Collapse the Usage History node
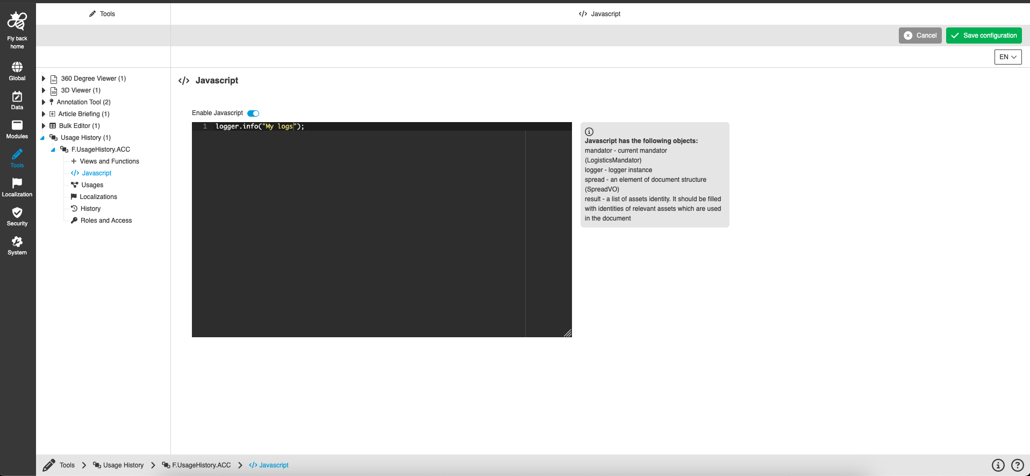 click(x=42, y=138)
